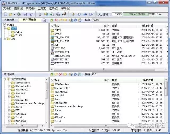The height and width of the screenshot is (134, 170).
Task: Click the Exit door icon in toolbar
Action: click(x=91, y=14)
